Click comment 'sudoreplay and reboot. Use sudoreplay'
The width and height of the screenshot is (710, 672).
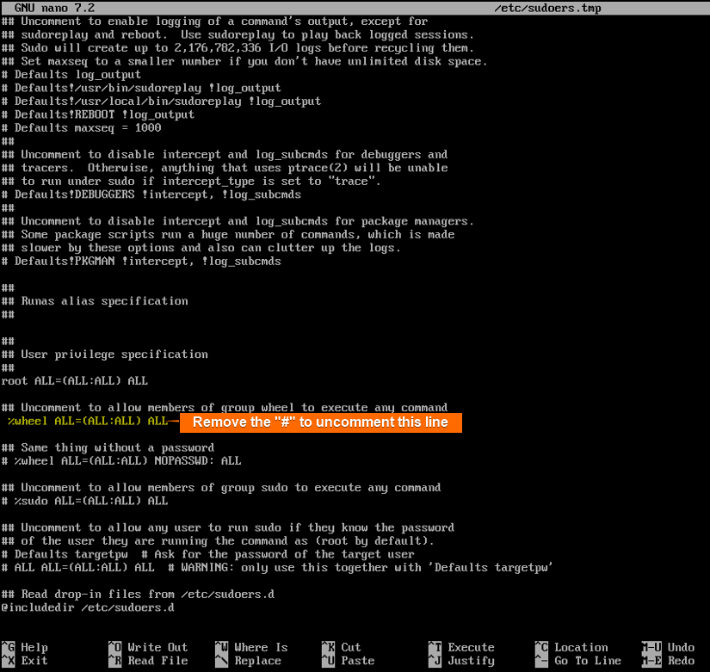pyautogui.click(x=238, y=34)
